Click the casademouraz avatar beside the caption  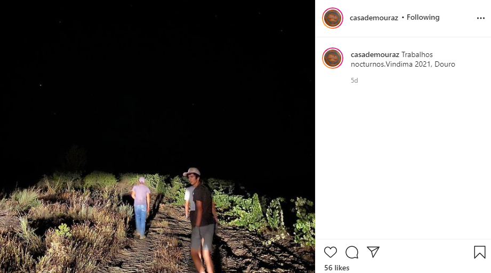pos(333,58)
